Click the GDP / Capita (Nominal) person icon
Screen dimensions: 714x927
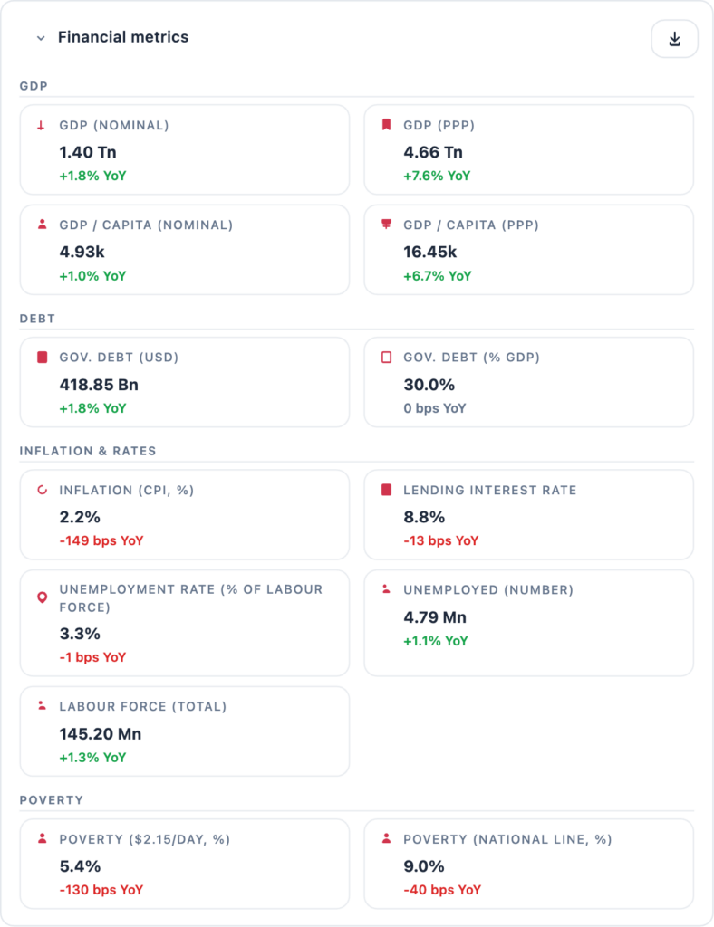click(x=41, y=225)
